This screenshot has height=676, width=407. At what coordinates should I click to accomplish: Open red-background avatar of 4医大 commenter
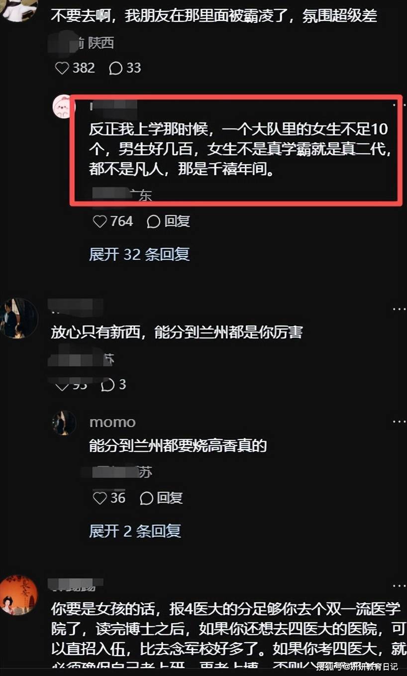18,595
